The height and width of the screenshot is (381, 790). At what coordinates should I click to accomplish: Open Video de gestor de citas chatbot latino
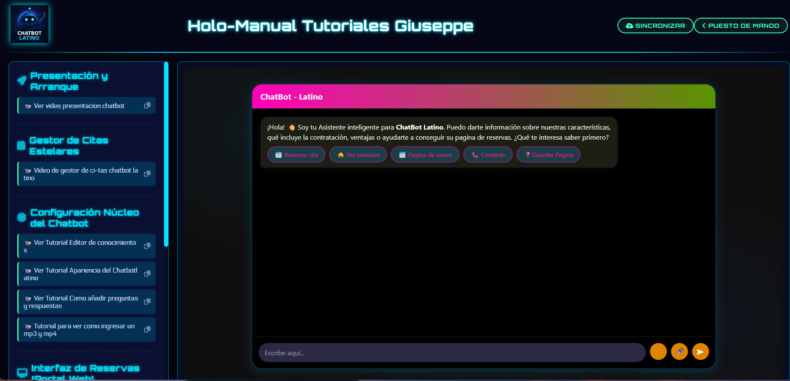click(x=82, y=173)
